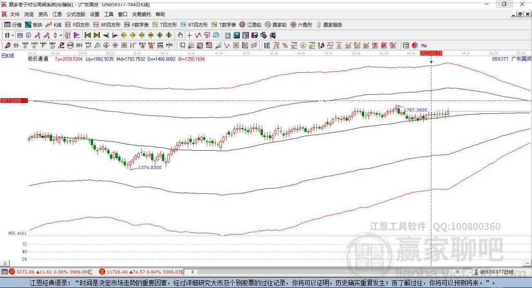Click the 859377 广东国资 stock label

511,59
